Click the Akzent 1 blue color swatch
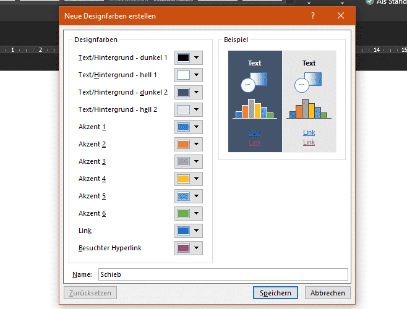This screenshot has width=407, height=309. click(184, 127)
